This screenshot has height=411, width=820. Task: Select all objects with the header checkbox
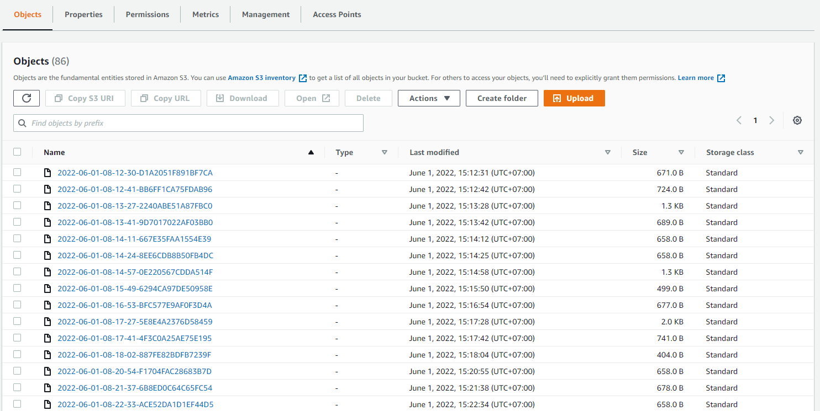coord(17,152)
